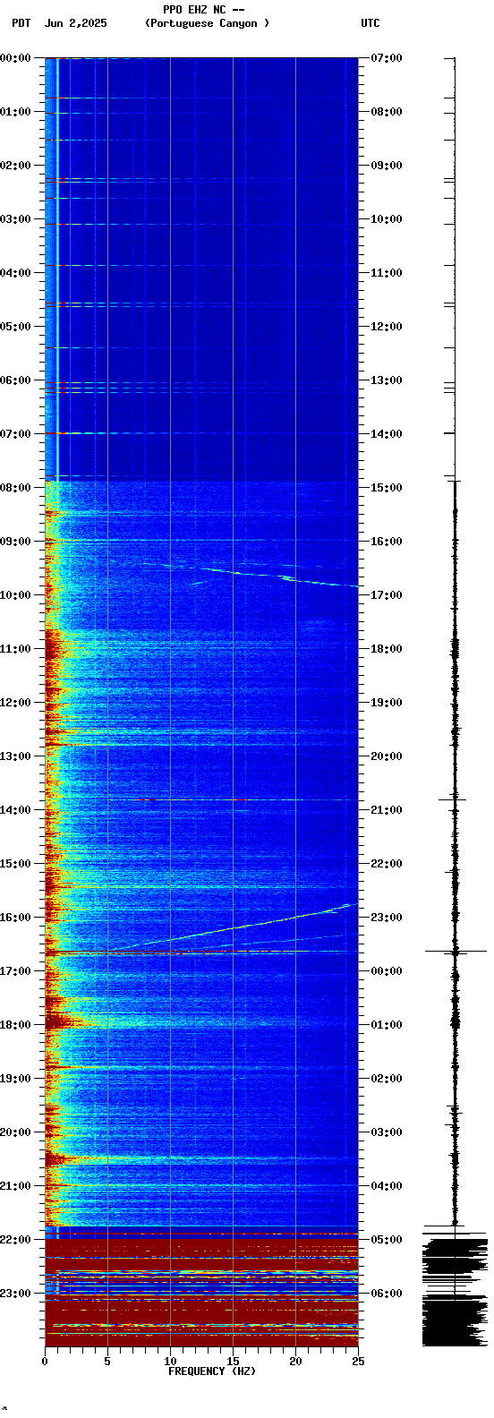Click '11:00' on the UTC time axis
The image size is (494, 1418).
pos(387,273)
